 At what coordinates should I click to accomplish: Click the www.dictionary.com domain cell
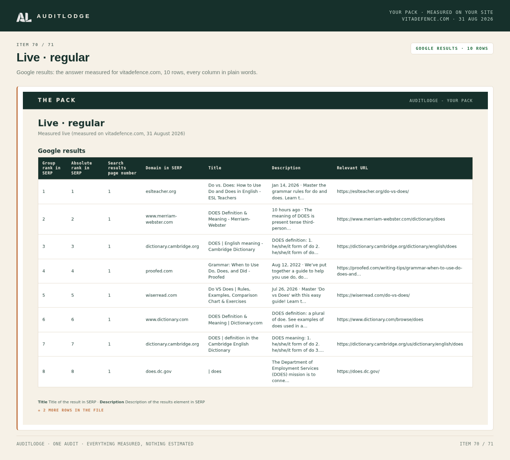(x=167, y=320)
